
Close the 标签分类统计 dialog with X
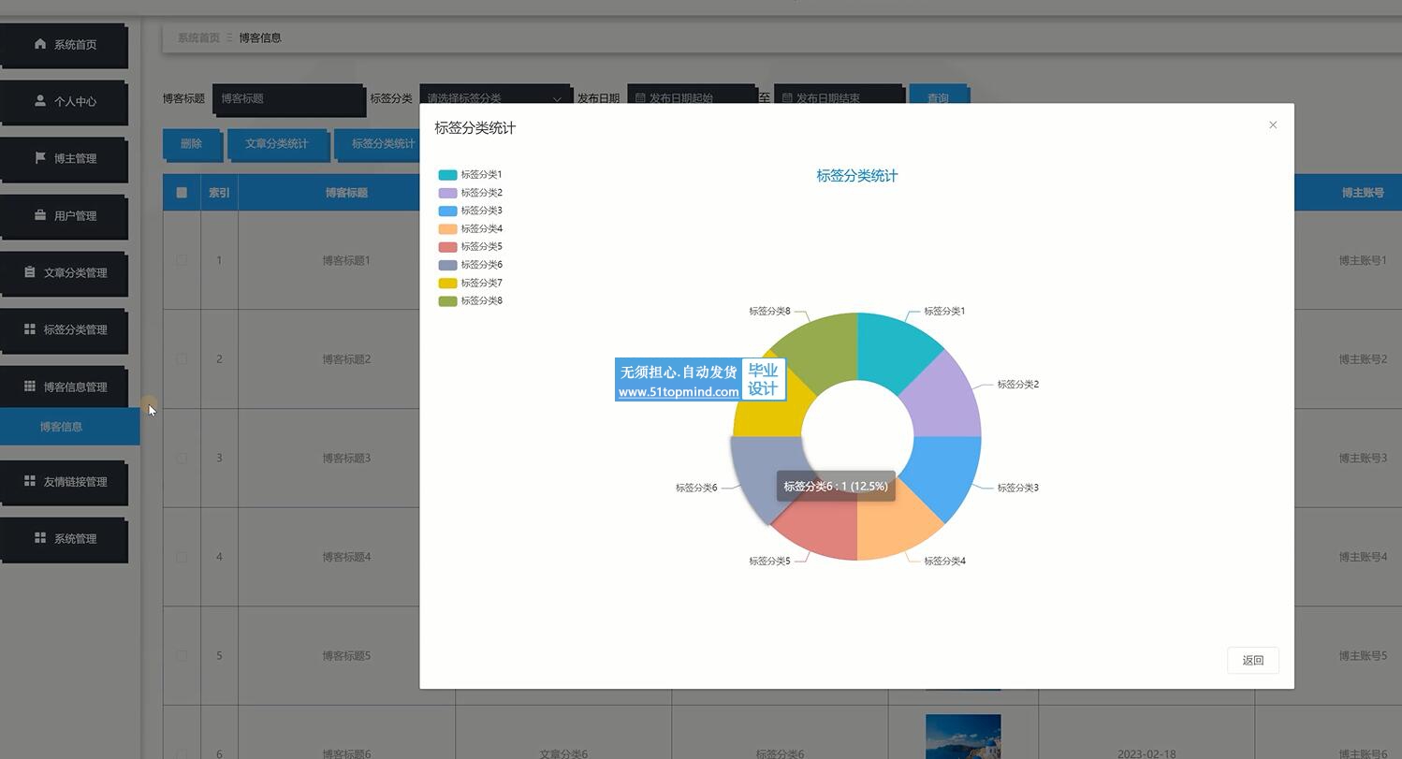tap(1273, 124)
